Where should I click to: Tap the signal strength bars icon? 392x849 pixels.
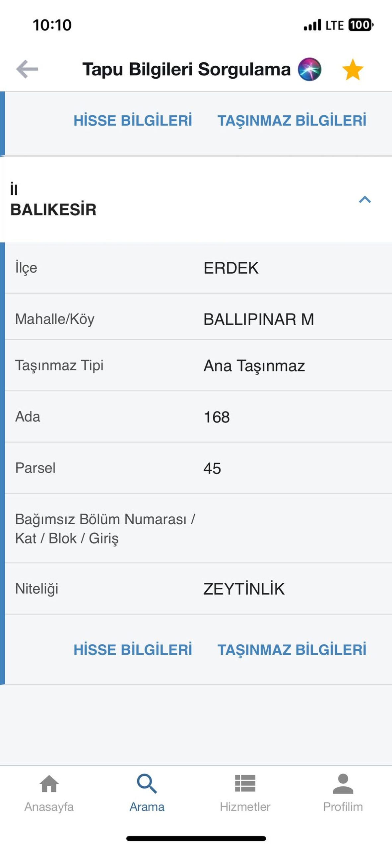coord(312,25)
